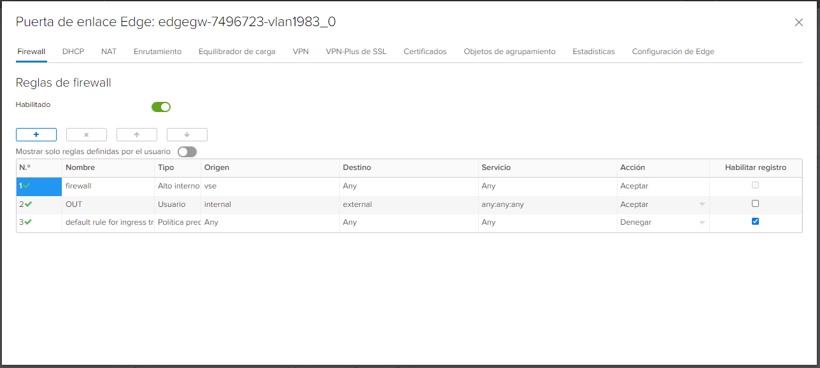The image size is (820, 368).
Task: Delete selected rule with the x button
Action: pos(87,134)
